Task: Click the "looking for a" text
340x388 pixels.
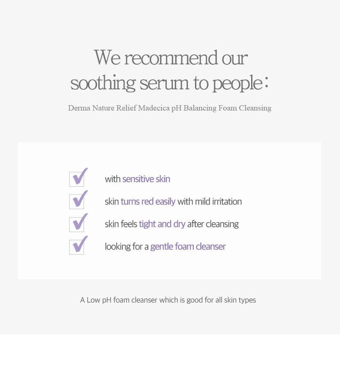Action: 127,246
